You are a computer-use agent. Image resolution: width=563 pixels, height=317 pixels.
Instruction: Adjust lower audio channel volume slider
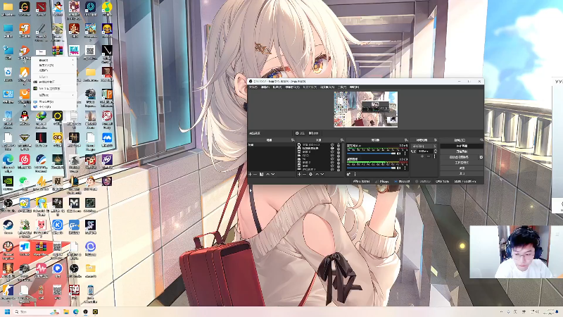[x=372, y=168]
